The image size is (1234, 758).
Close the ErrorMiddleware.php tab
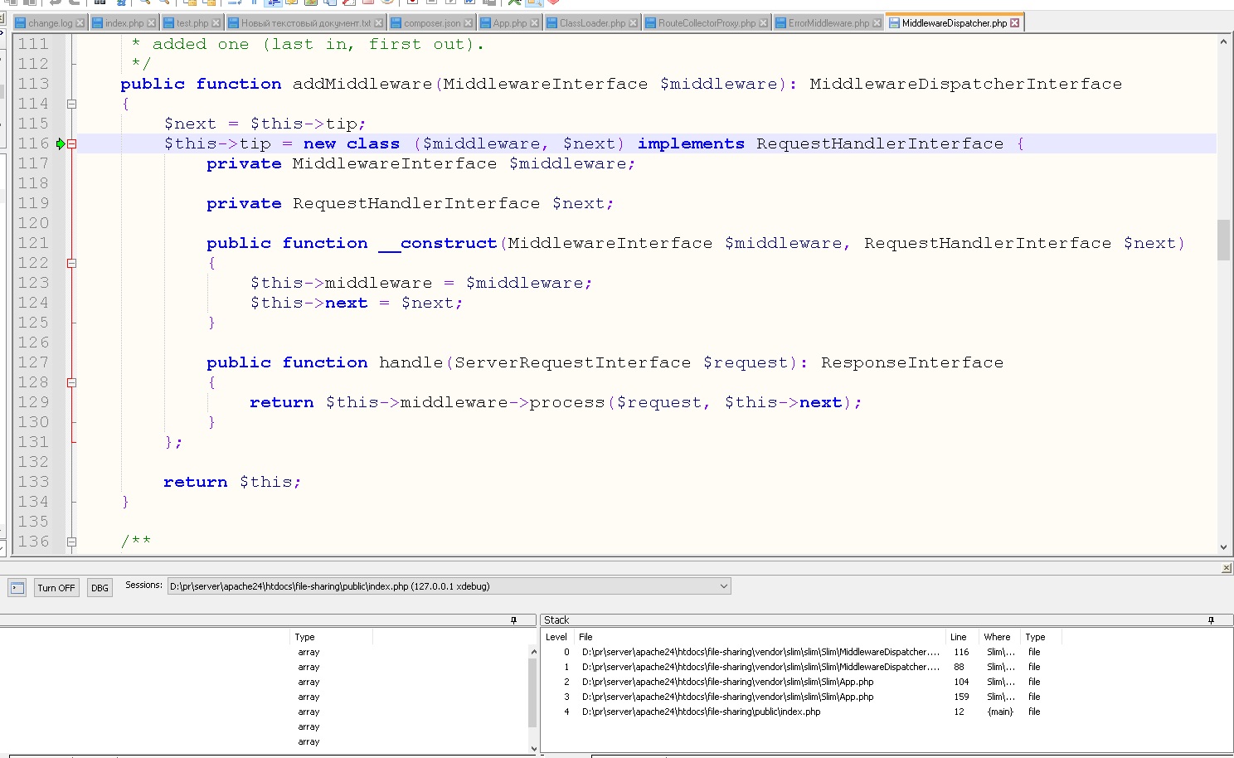[877, 23]
